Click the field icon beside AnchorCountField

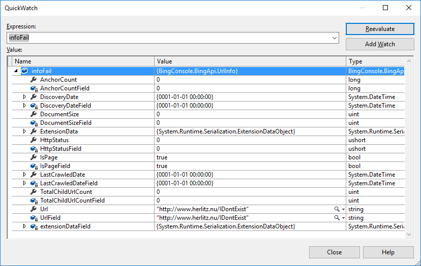click(x=34, y=88)
